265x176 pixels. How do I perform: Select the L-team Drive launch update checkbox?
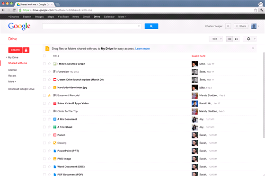point(44,80)
